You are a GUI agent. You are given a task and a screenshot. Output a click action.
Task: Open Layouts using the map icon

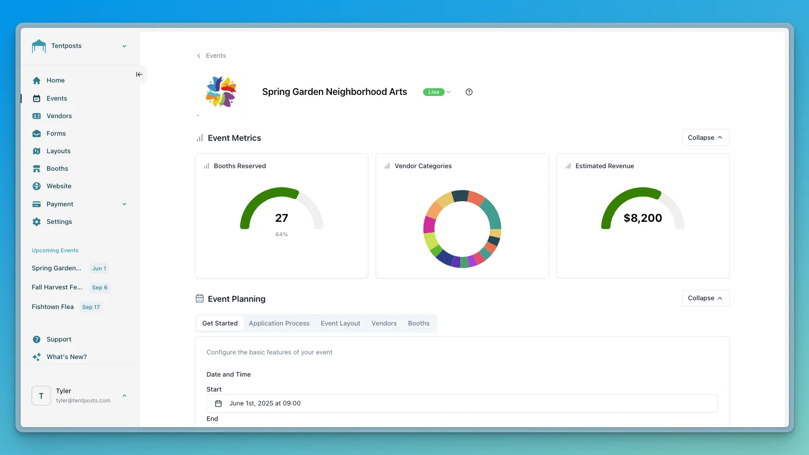point(37,151)
